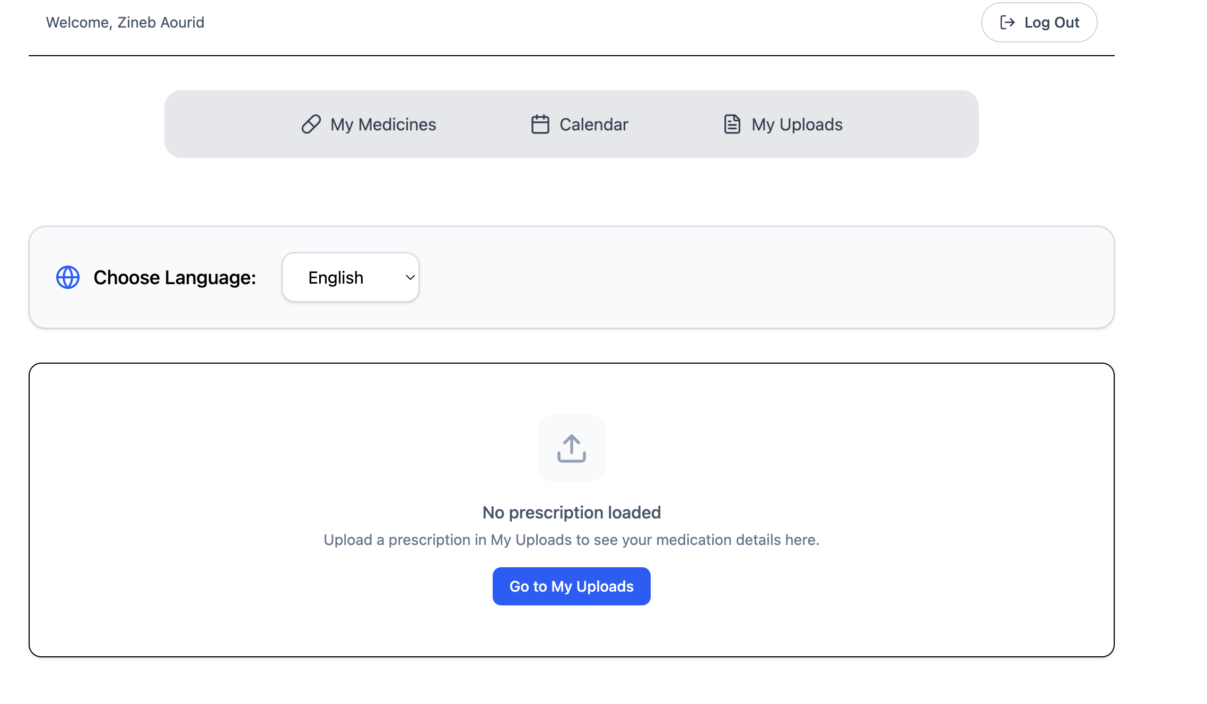The height and width of the screenshot is (704, 1207).
Task: Click the upload arrow icon in the empty card
Action: coord(571,448)
